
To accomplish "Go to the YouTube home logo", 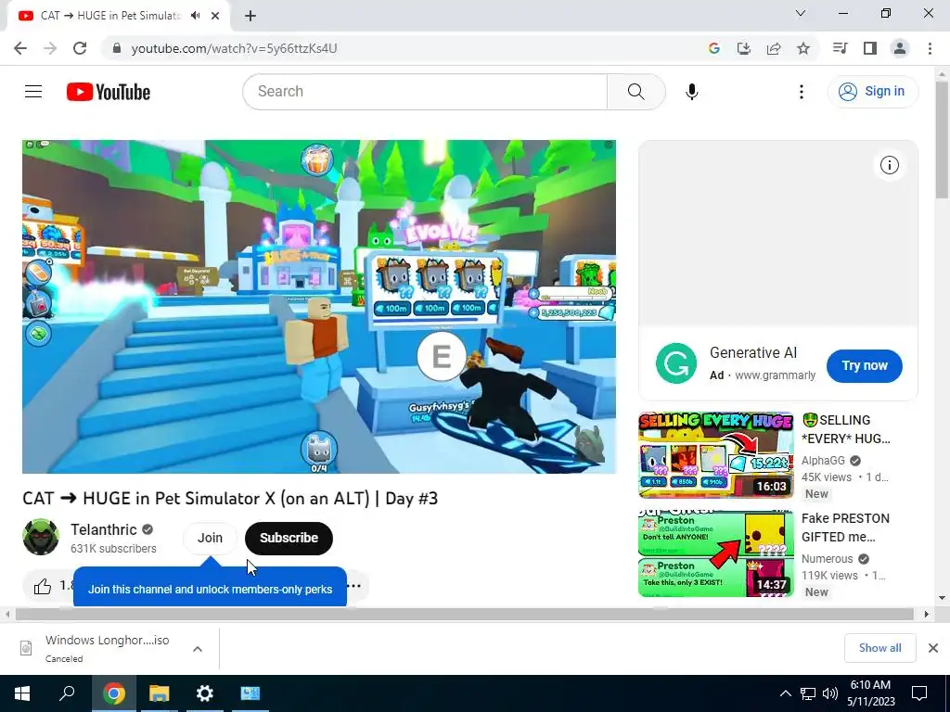I will pos(109,92).
